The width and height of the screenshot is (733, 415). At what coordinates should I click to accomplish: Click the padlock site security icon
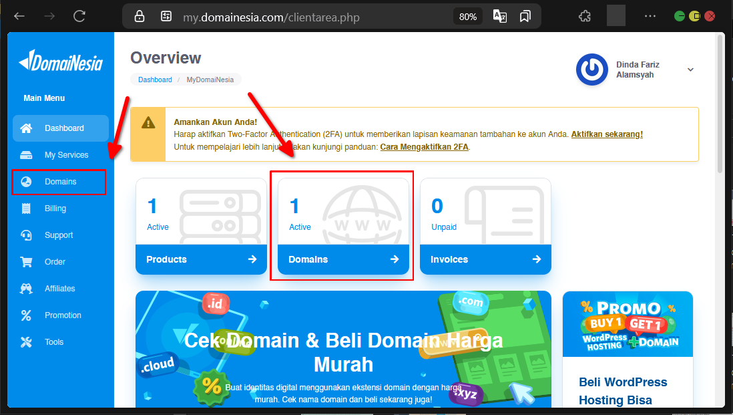[x=140, y=17]
